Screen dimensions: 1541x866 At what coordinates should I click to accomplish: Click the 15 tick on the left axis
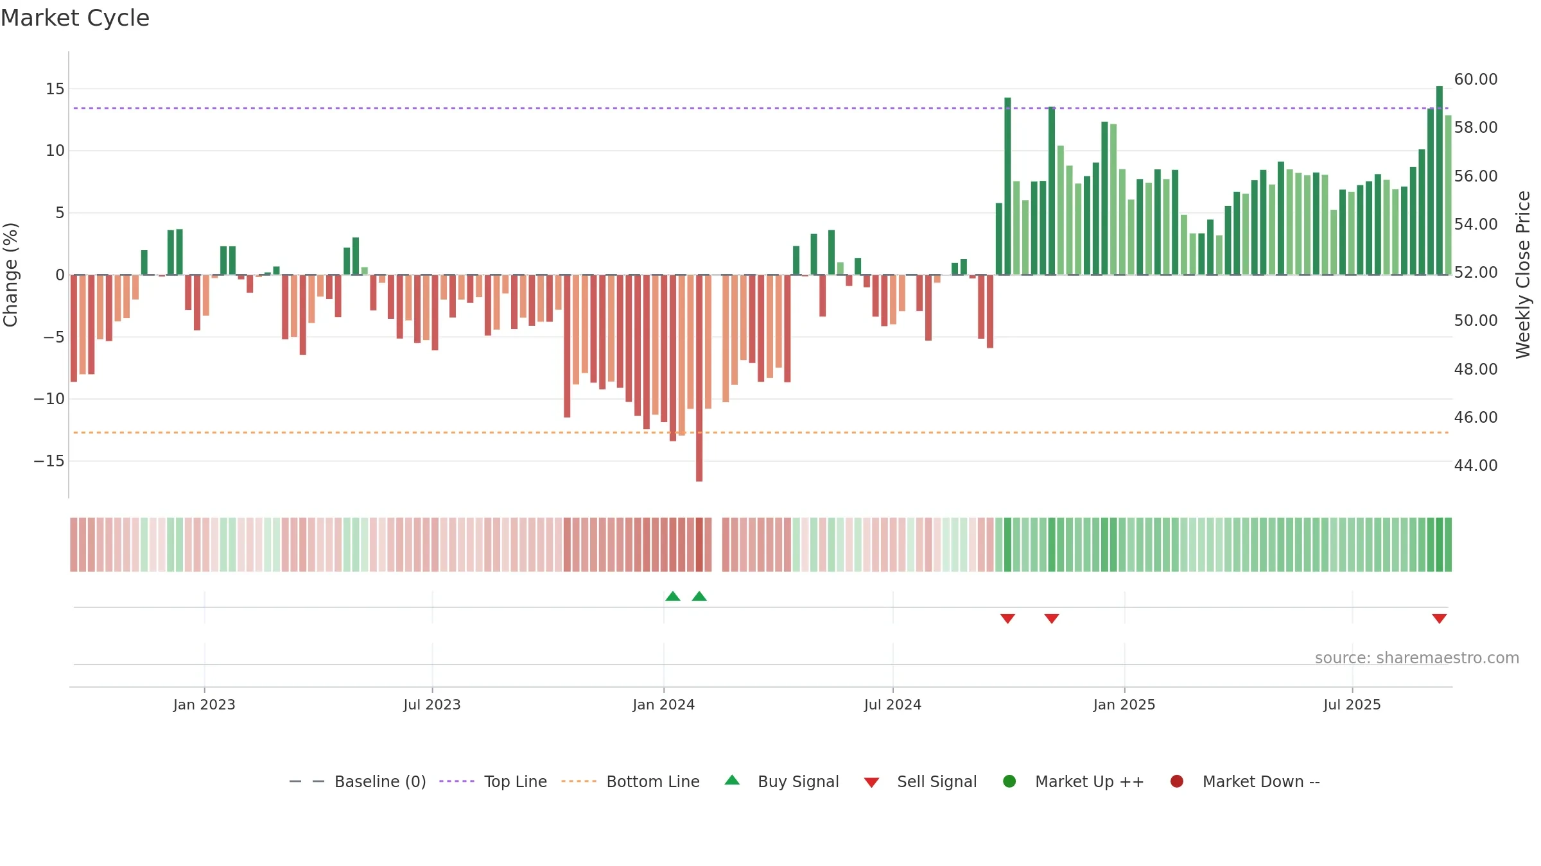pyautogui.click(x=55, y=89)
